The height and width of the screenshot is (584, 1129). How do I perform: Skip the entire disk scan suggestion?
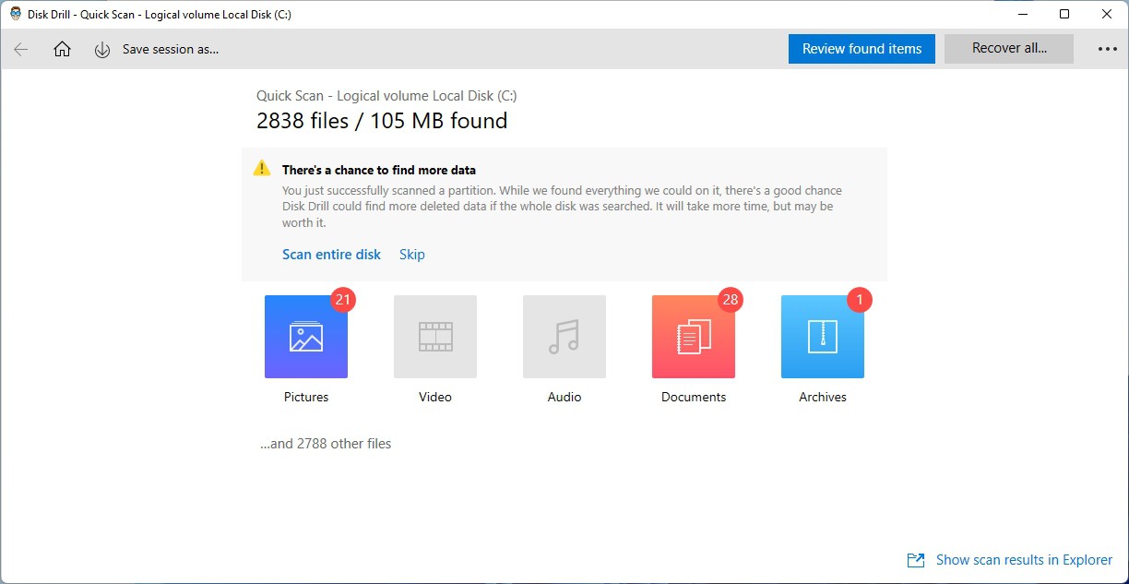point(412,255)
